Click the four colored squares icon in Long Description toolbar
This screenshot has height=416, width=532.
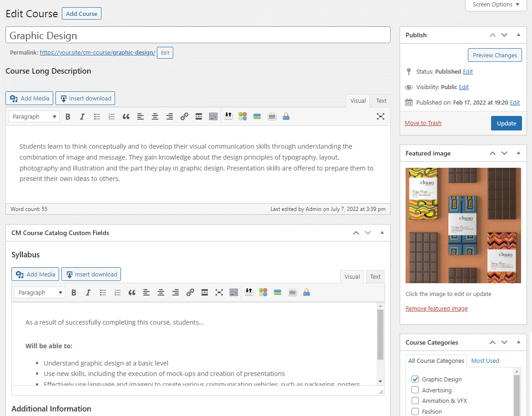click(x=243, y=116)
